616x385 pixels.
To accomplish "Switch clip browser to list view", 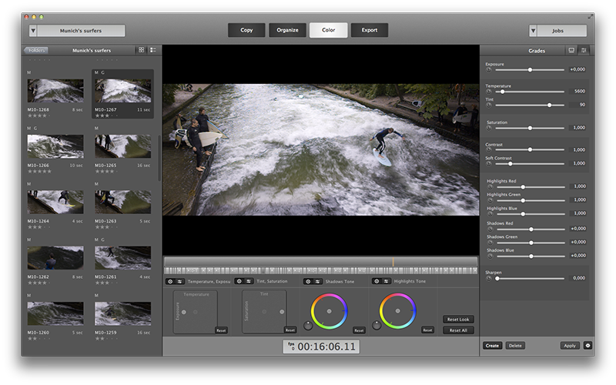I will pos(153,50).
